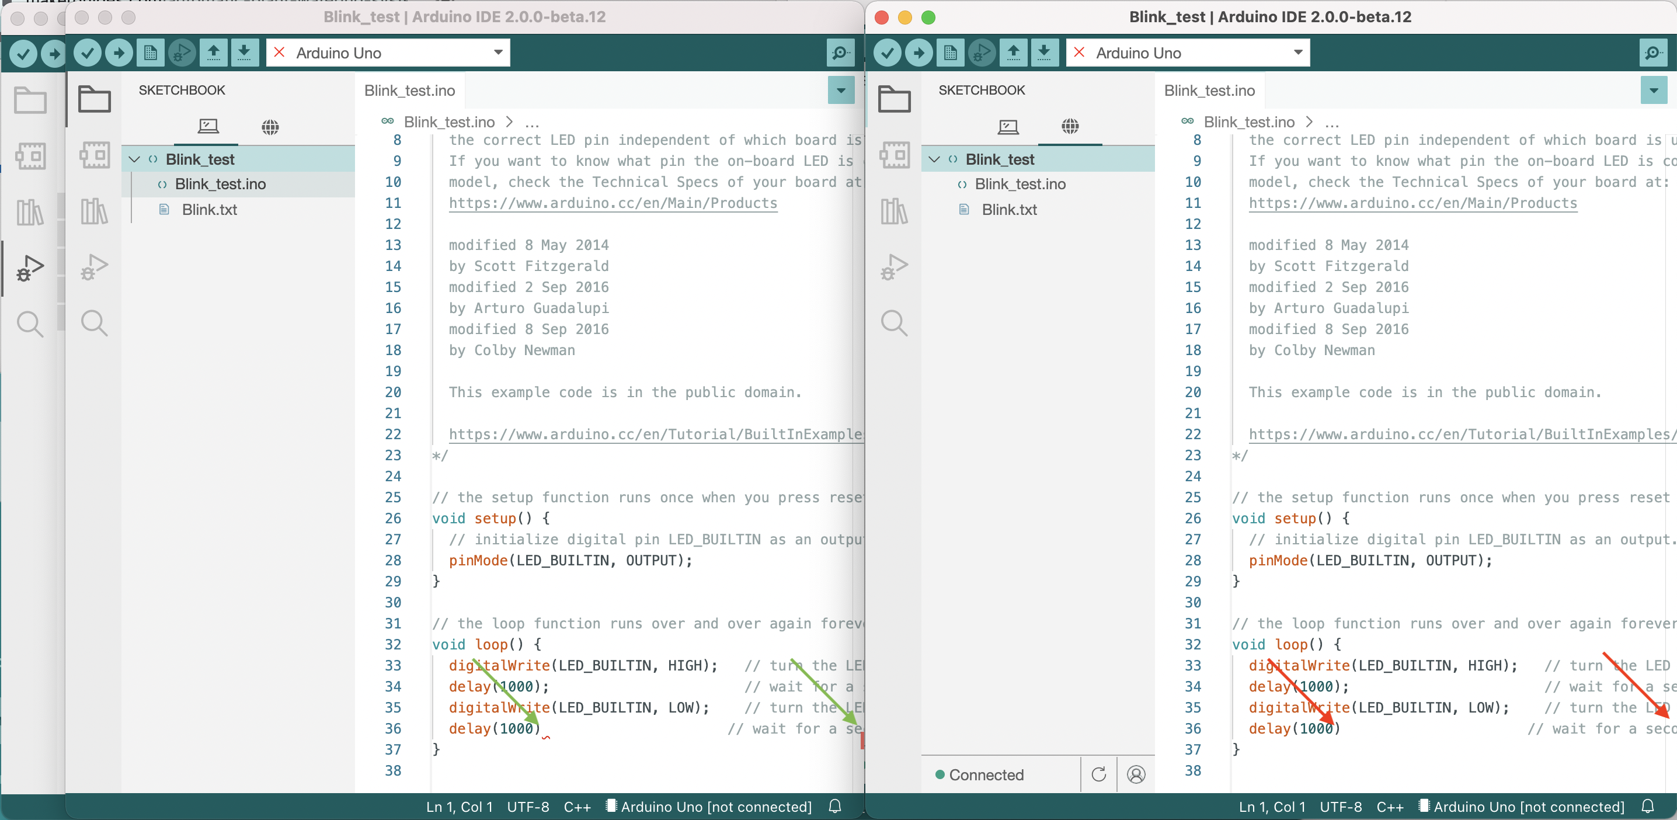Expand breadcrumb ellipsis in right editor
1677x820 pixels.
[1332, 123]
